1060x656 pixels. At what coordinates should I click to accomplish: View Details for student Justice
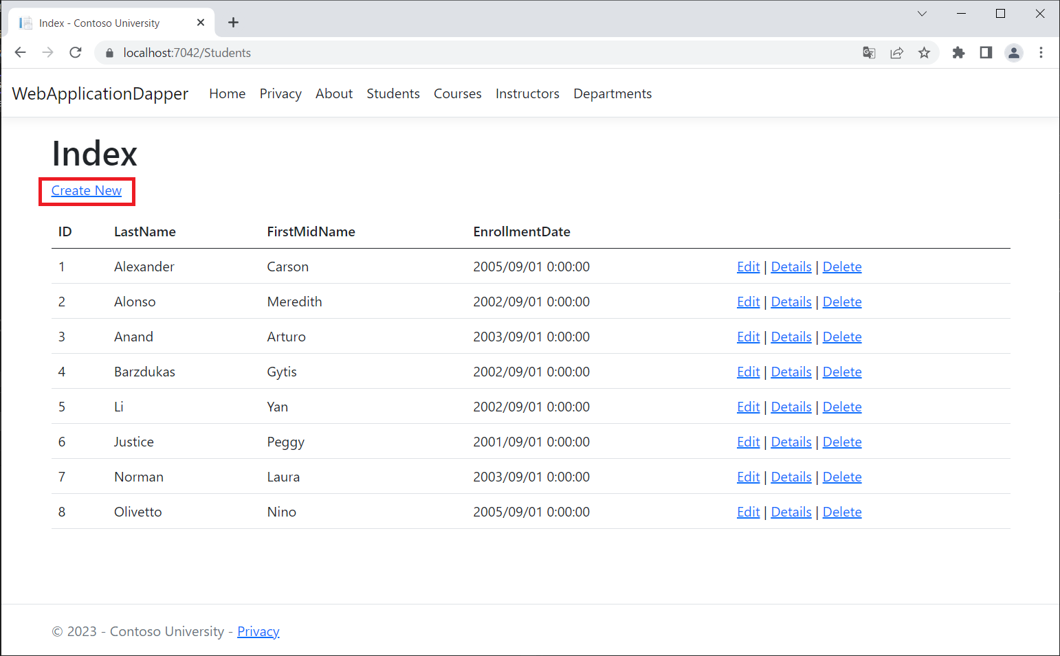pos(791,442)
